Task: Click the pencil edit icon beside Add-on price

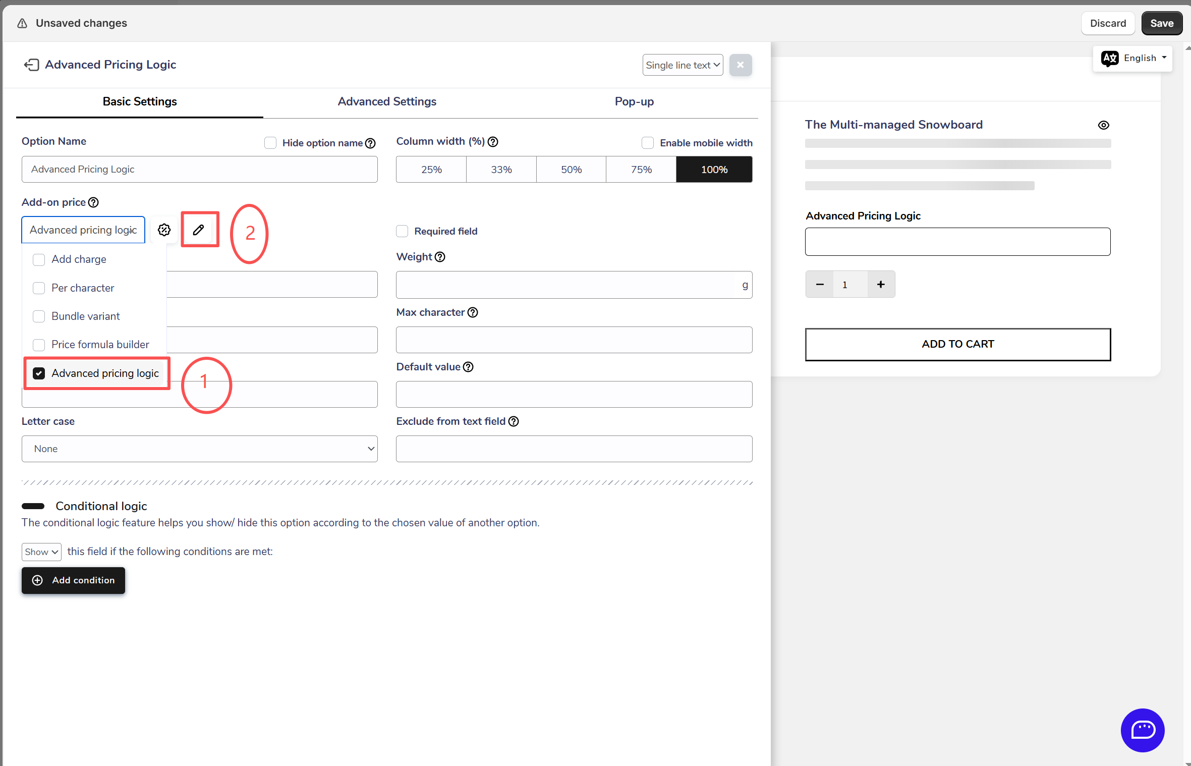Action: pos(199,230)
